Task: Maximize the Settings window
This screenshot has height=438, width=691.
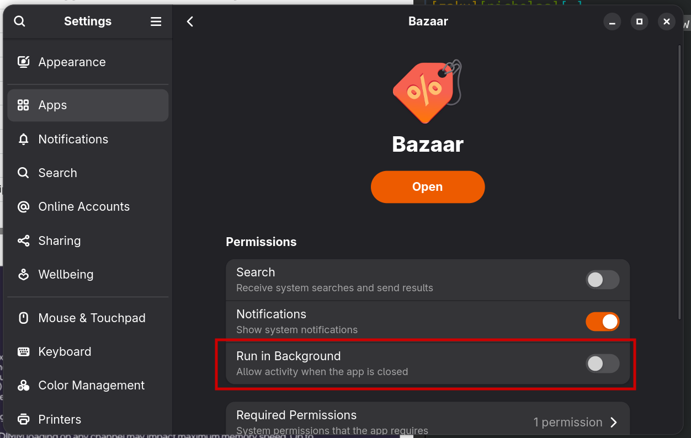Action: coord(639,22)
